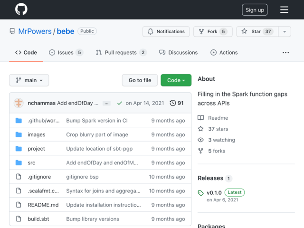Click the v0.1.0 release tag icon
Screen dimensions: 304x228
200,193
